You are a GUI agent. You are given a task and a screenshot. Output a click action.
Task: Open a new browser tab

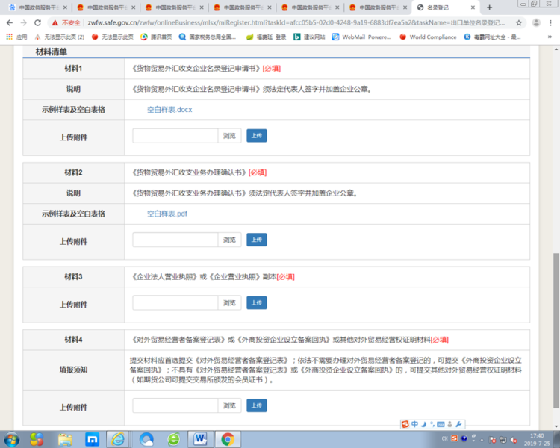pos(490,7)
